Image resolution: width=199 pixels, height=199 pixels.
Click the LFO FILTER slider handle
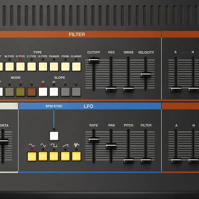click(x=146, y=161)
